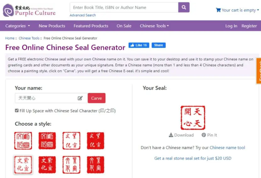The image size is (261, 178).
Task: Click the purple search magnifier button
Action: [184, 7]
